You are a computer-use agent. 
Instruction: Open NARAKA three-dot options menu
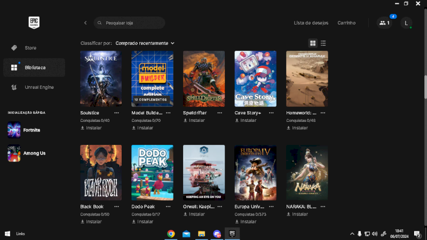tap(323, 207)
